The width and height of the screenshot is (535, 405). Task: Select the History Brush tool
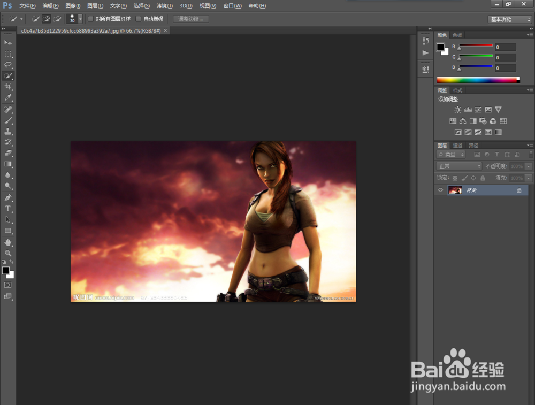[8, 142]
